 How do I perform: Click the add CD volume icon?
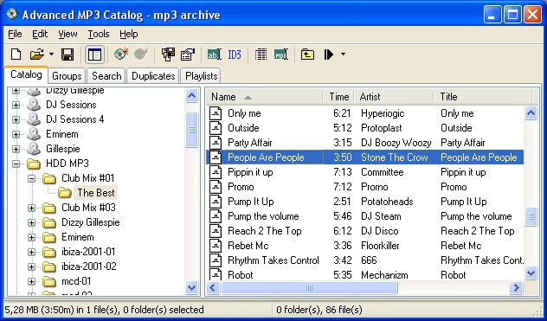121,55
